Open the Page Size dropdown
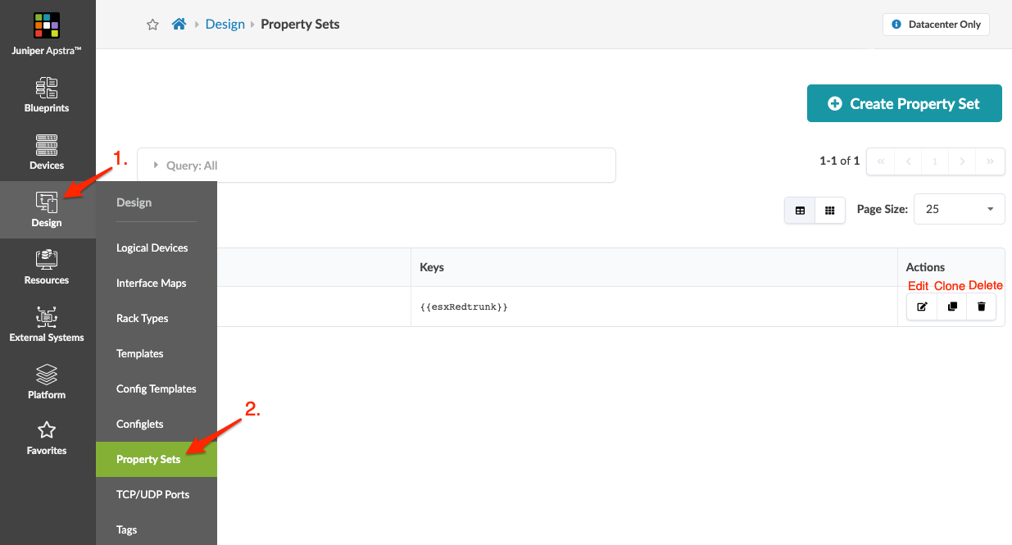This screenshot has height=545, width=1012. tap(959, 209)
